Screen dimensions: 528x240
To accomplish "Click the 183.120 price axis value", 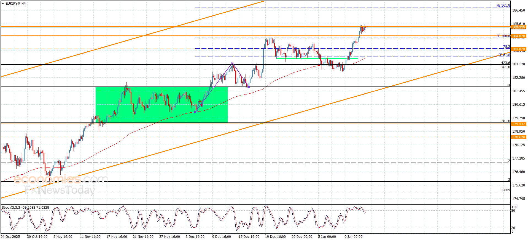I will click(518, 64).
